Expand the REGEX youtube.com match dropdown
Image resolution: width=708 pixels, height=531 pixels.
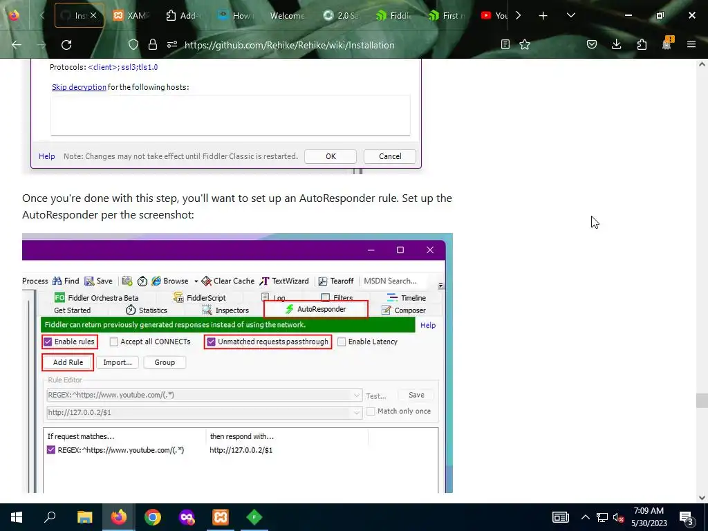[x=357, y=395]
